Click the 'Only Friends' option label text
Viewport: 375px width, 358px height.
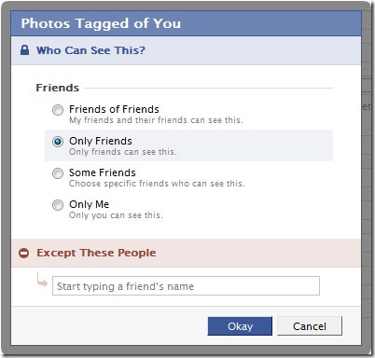pos(101,141)
